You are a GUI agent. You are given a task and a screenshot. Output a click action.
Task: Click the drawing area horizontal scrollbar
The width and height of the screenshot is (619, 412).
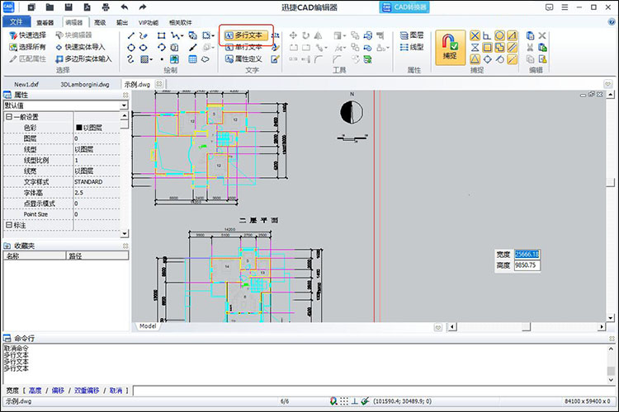click(x=527, y=327)
